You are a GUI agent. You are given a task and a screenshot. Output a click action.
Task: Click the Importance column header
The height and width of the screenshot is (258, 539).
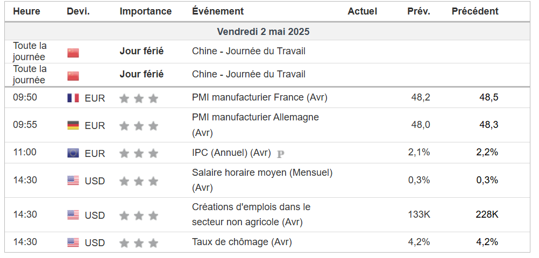click(x=146, y=11)
